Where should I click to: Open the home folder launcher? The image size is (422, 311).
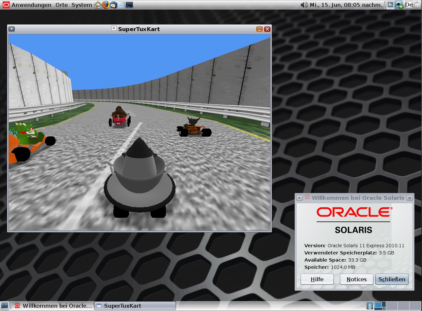click(98, 5)
